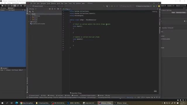Open the Unity explorer view dropdown
The width and height of the screenshot is (187, 105).
point(33,9)
